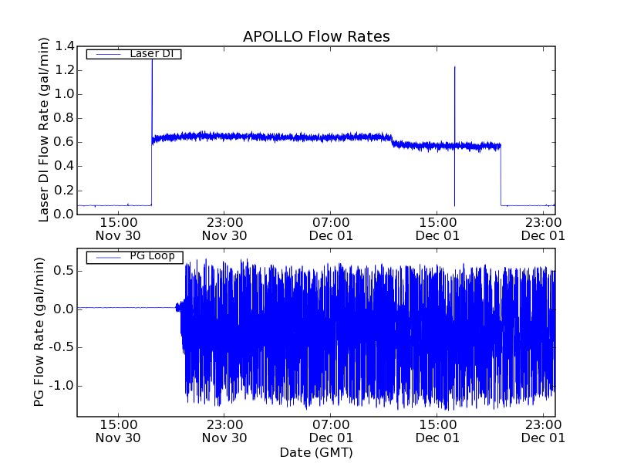
Task: Click the blue line sample in Laser DI legend
Action: (109, 54)
